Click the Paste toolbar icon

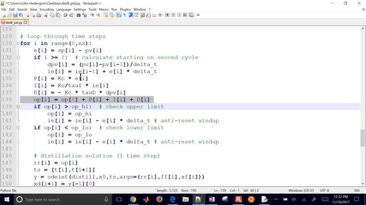coord(58,15)
